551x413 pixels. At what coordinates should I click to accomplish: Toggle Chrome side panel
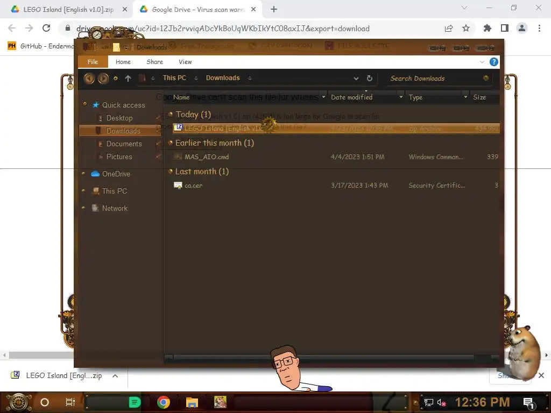[505, 28]
